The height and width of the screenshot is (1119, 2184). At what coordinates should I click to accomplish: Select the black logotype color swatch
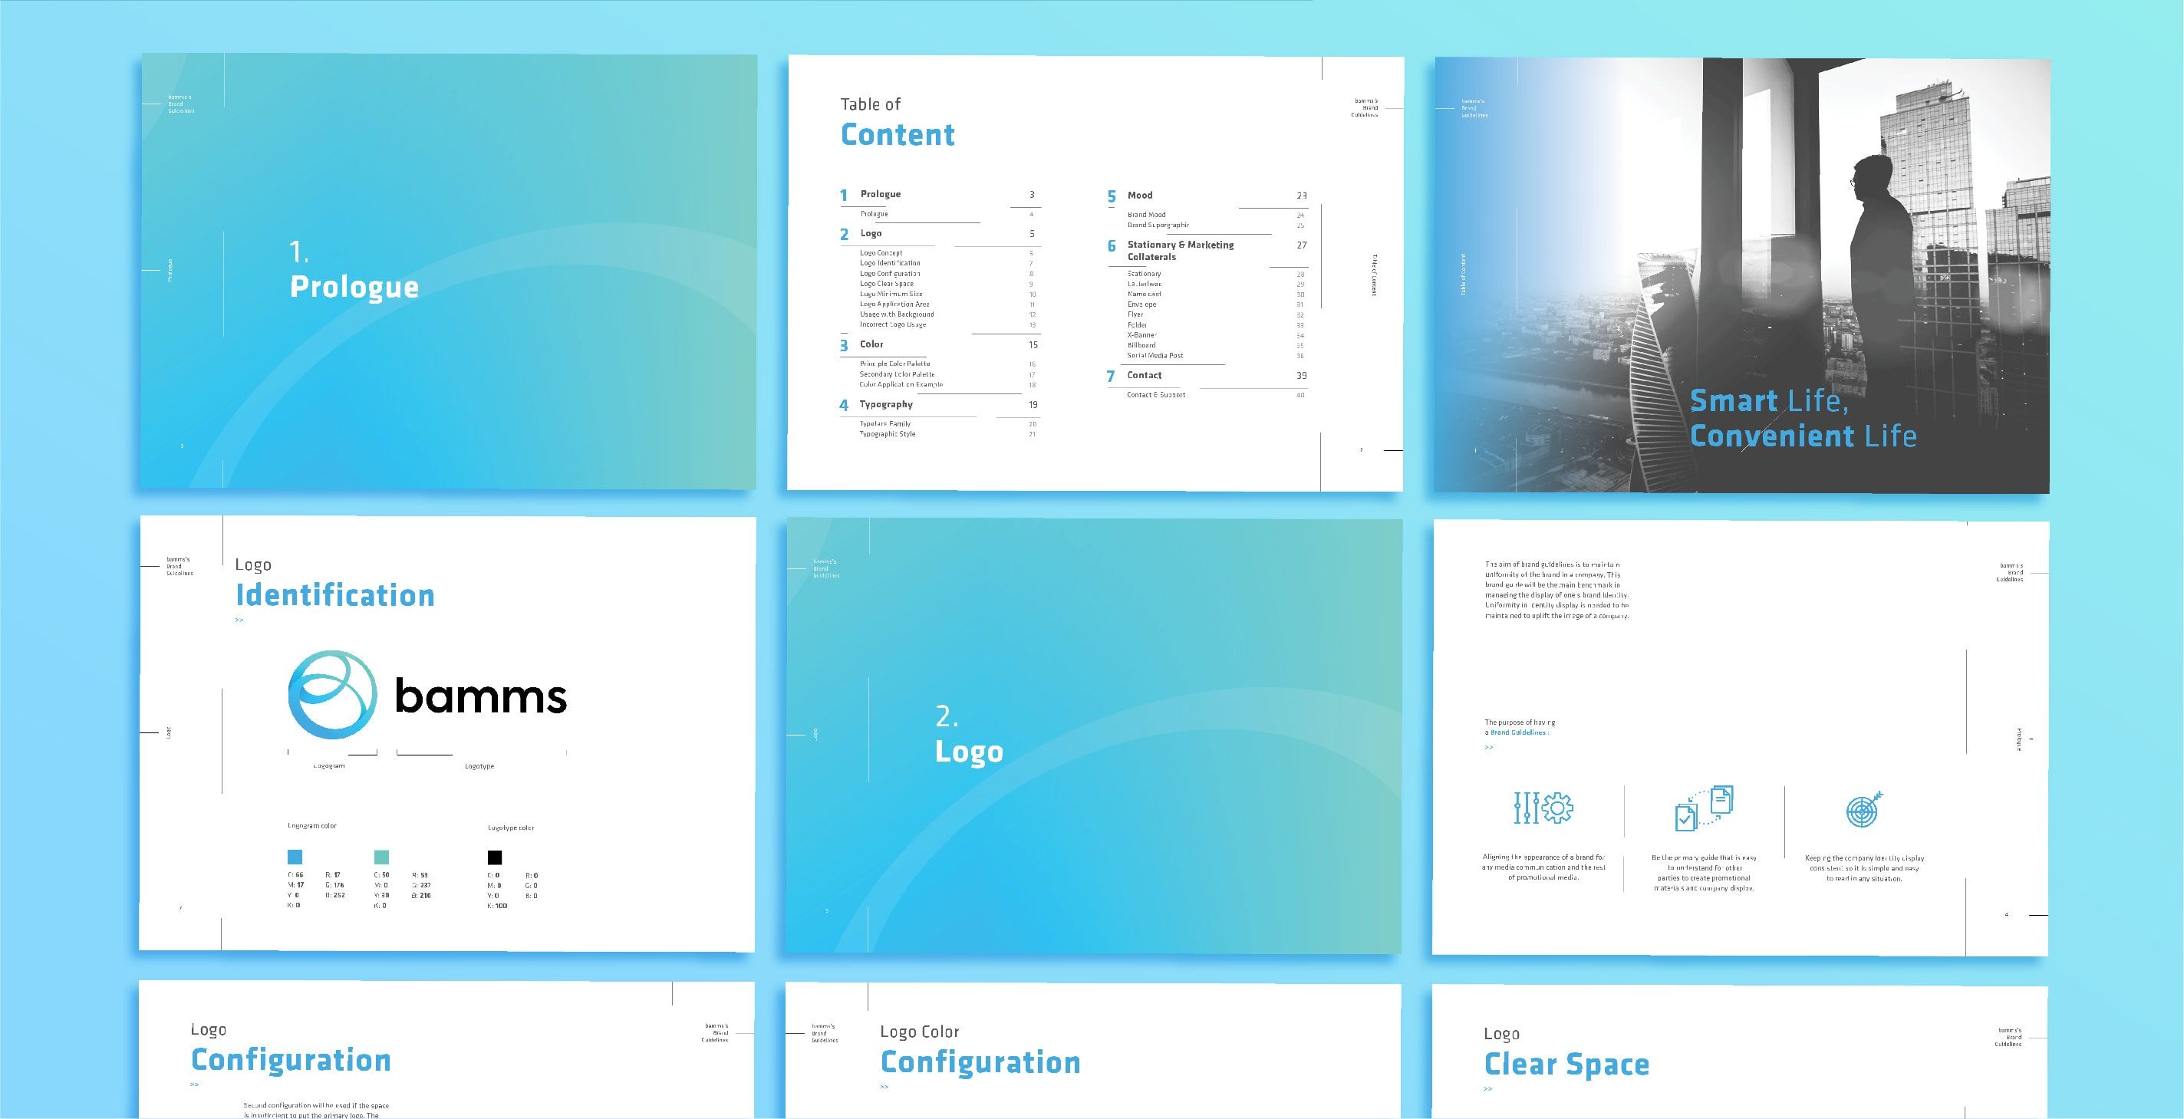[494, 858]
